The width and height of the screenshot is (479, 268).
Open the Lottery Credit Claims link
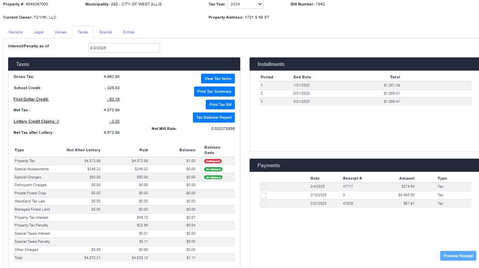(x=36, y=121)
